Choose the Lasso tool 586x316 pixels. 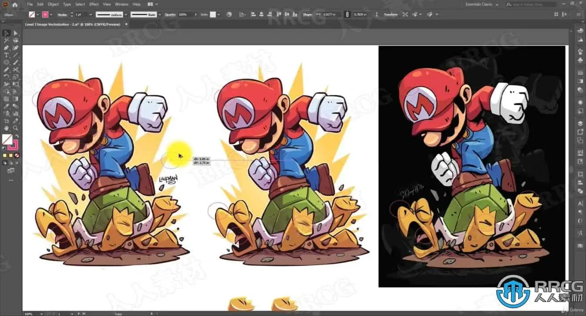[16, 40]
